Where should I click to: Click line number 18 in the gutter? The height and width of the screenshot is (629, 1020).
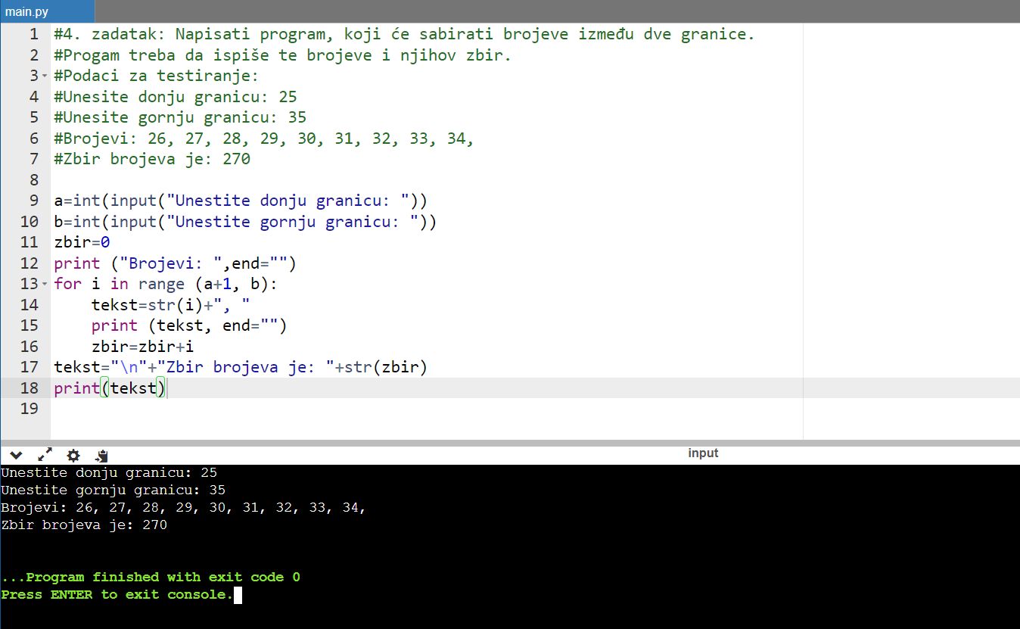pos(30,388)
